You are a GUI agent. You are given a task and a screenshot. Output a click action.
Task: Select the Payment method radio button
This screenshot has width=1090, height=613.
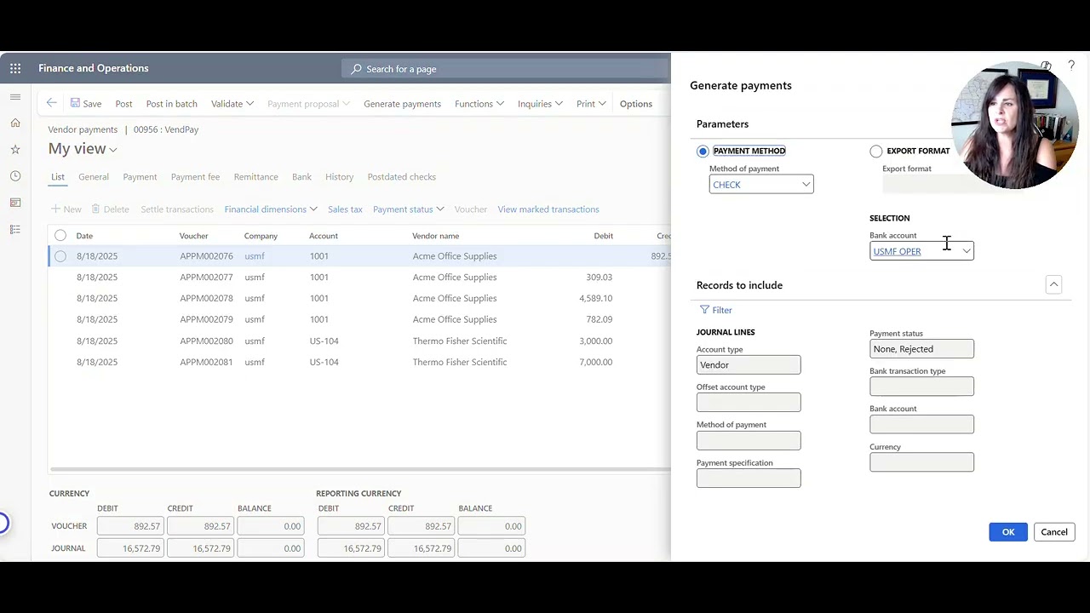(x=703, y=151)
